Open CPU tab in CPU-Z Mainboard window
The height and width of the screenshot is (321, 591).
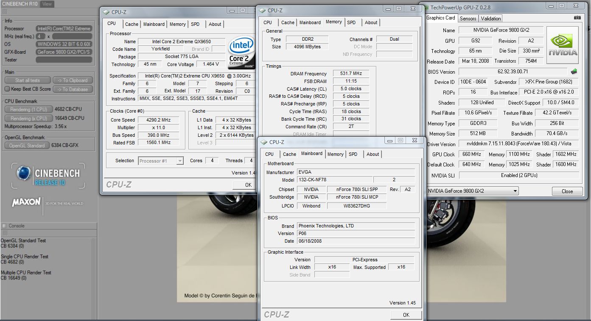[269, 154]
